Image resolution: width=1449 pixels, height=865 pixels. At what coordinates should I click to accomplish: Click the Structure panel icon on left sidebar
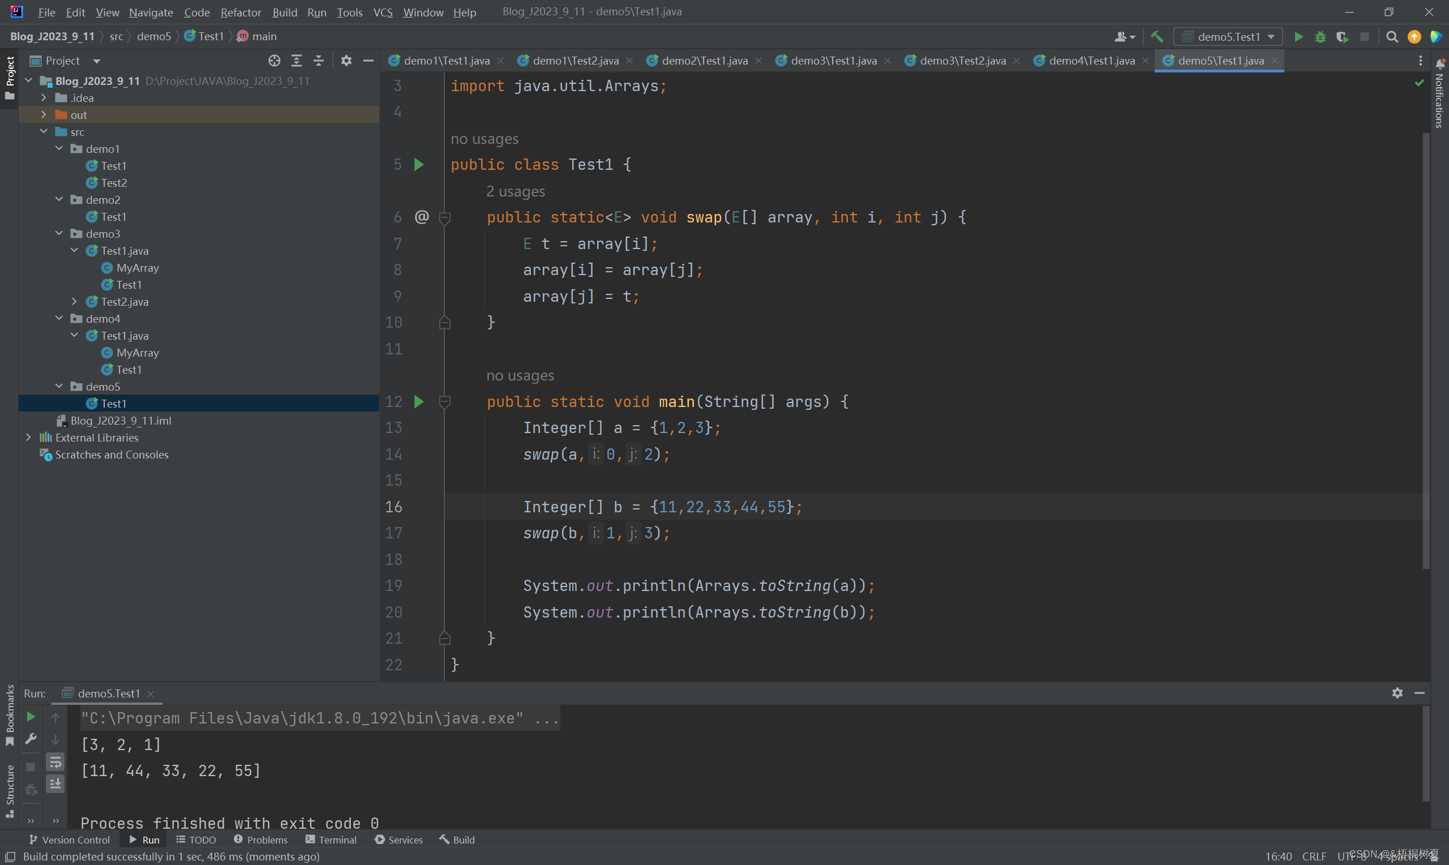tap(10, 793)
